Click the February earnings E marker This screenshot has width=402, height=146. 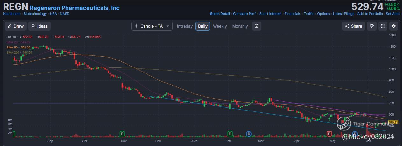coord(230,134)
